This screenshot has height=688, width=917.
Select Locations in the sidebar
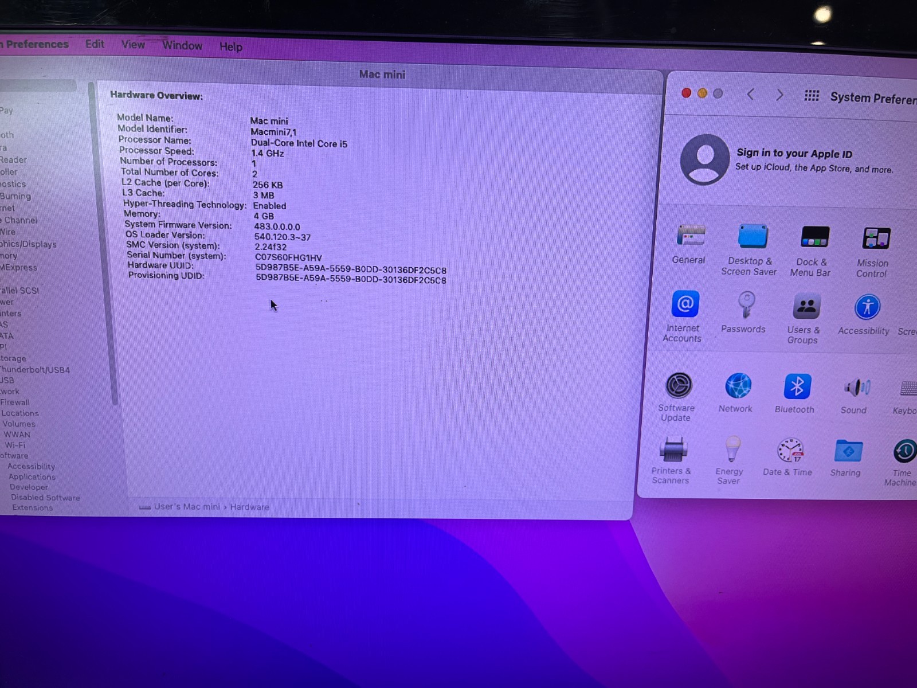click(x=20, y=413)
